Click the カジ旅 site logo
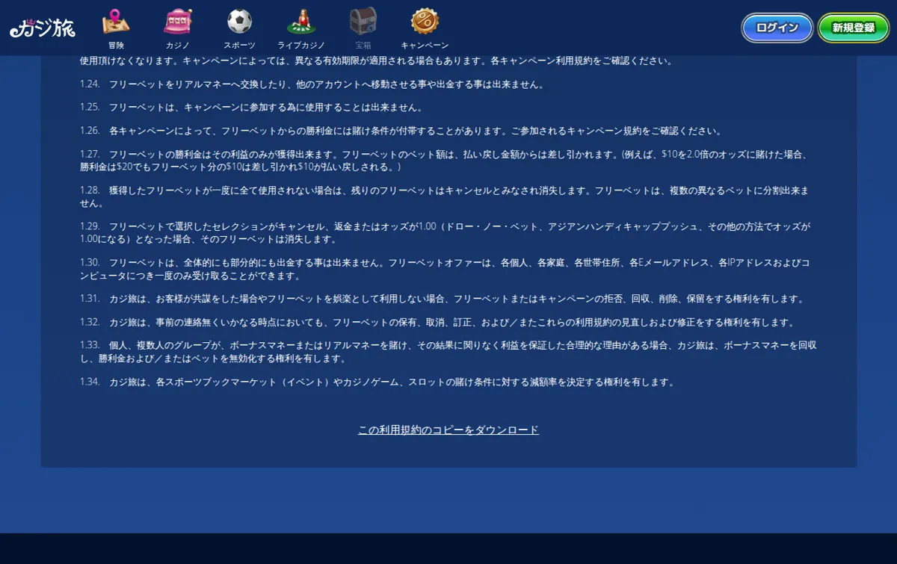897x564 pixels. 42,28
